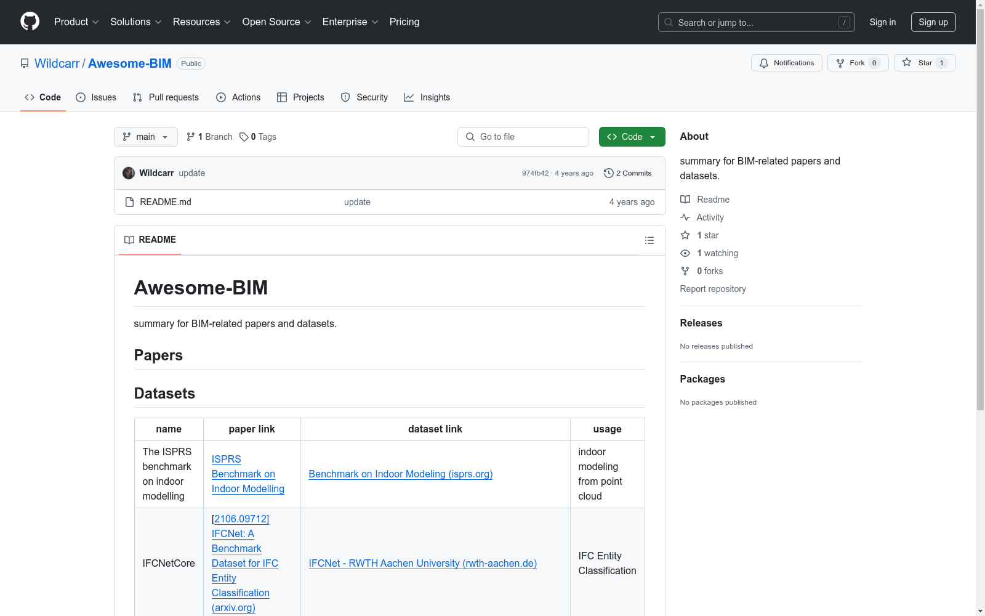
Task: Click the pulse icon next to Activity
Action: coord(685,217)
